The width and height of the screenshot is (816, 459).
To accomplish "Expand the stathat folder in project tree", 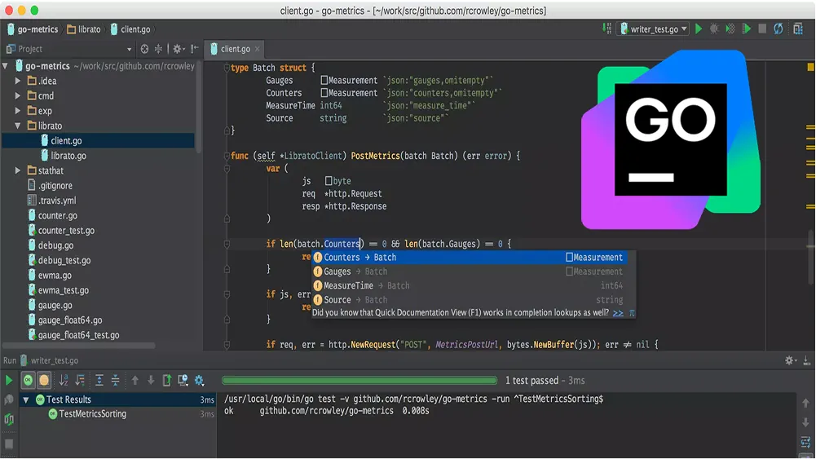I will (19, 171).
